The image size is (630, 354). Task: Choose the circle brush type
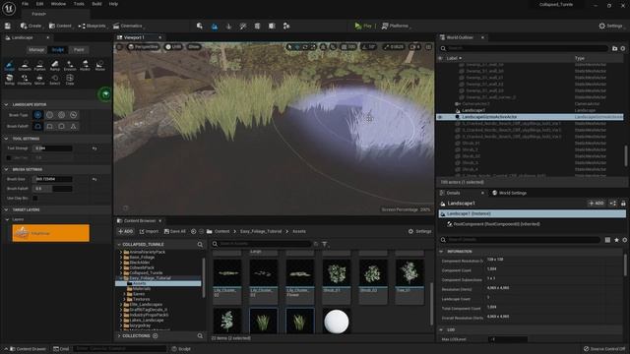[37, 115]
